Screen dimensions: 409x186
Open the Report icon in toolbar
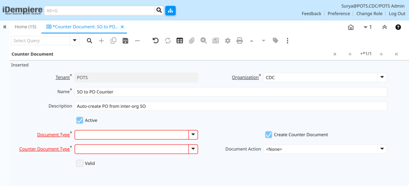coord(216,41)
